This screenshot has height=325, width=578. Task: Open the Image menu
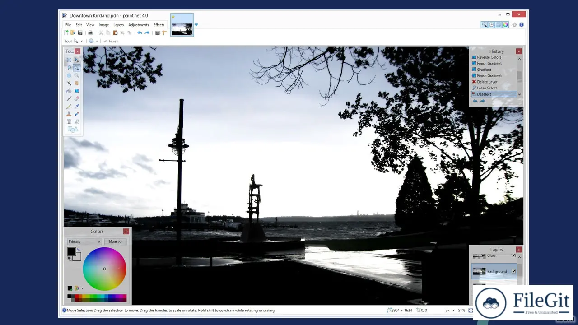pyautogui.click(x=104, y=25)
